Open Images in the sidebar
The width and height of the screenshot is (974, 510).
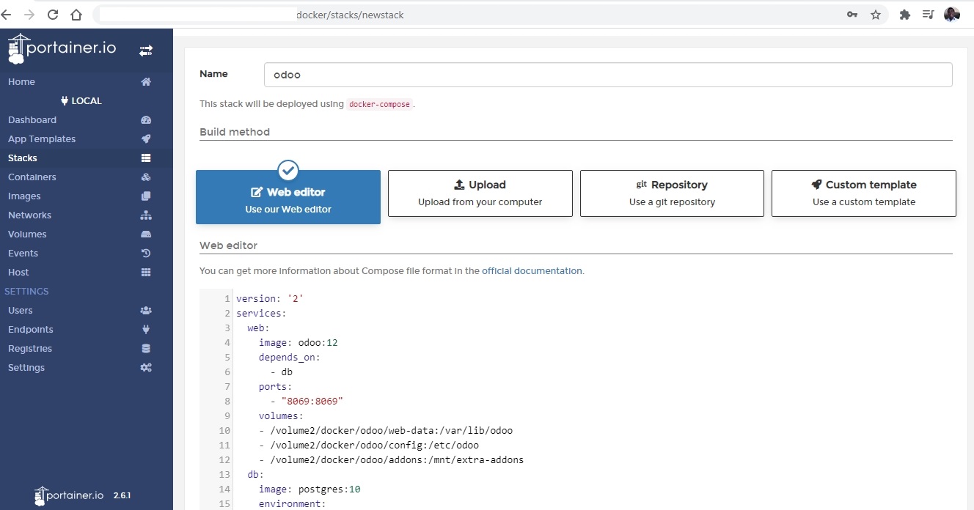coord(24,196)
